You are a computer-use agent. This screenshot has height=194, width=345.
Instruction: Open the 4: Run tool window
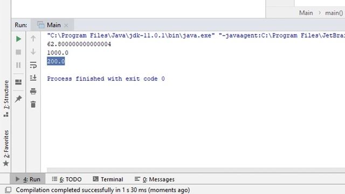point(27,179)
